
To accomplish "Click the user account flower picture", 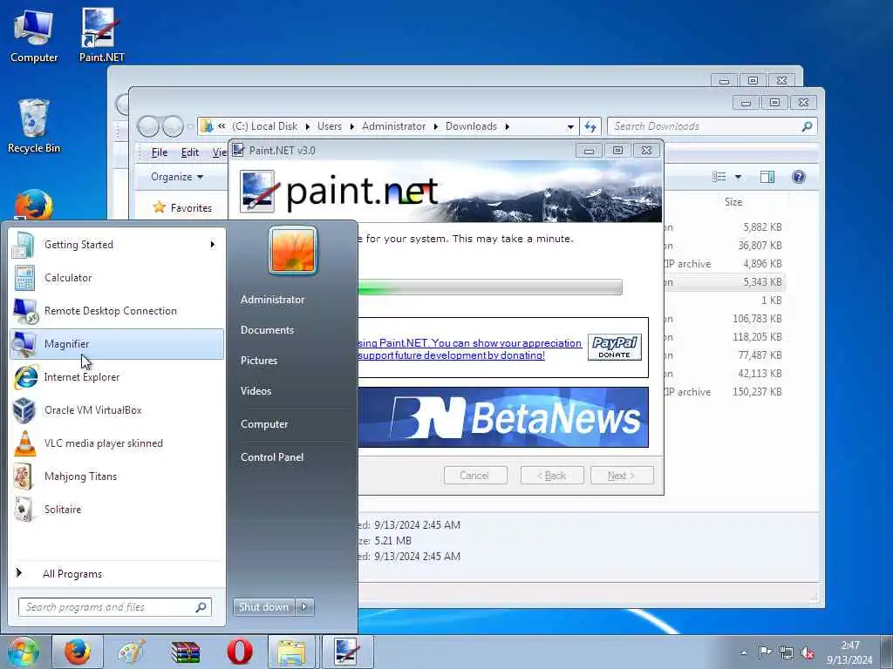I will 293,250.
